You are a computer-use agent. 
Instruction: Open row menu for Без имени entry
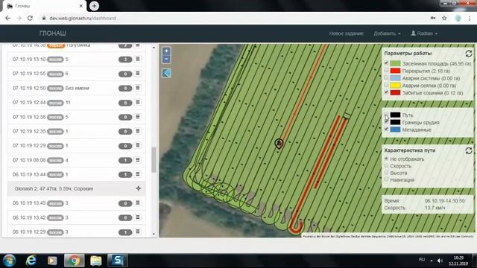(x=138, y=88)
